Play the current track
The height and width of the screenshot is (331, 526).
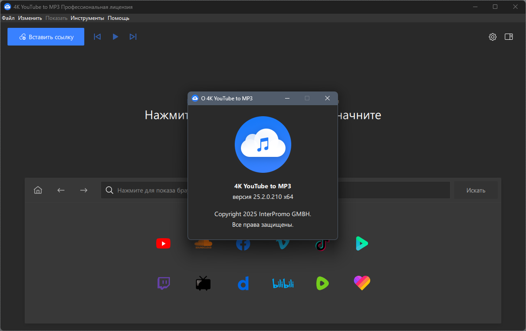click(115, 37)
